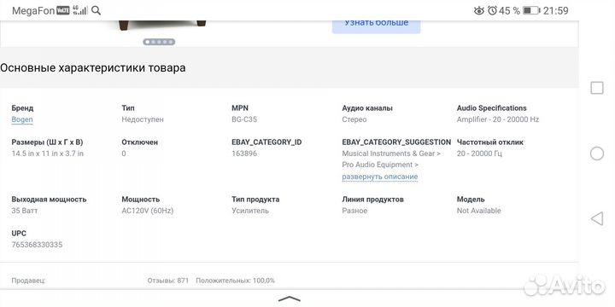The height and width of the screenshot is (307, 615).
Task: Tap the eye comfort icon in status bar
Action: 479,10
